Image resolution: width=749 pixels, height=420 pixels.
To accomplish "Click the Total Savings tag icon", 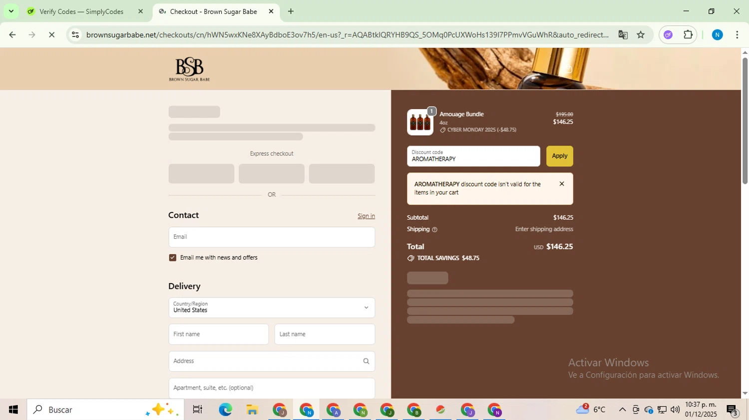I will [411, 258].
